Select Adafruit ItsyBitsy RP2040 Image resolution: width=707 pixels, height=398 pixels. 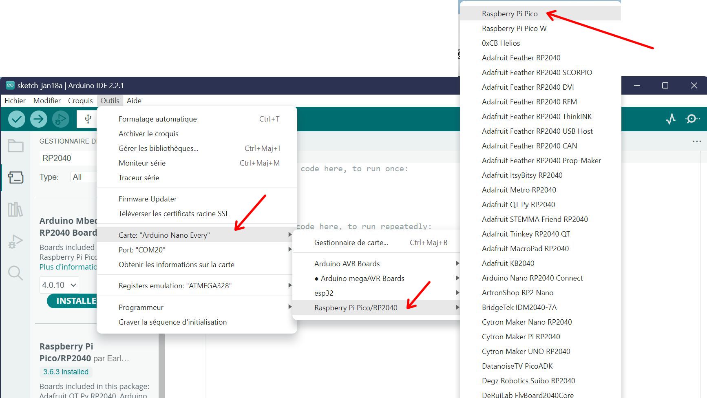[x=540, y=175]
